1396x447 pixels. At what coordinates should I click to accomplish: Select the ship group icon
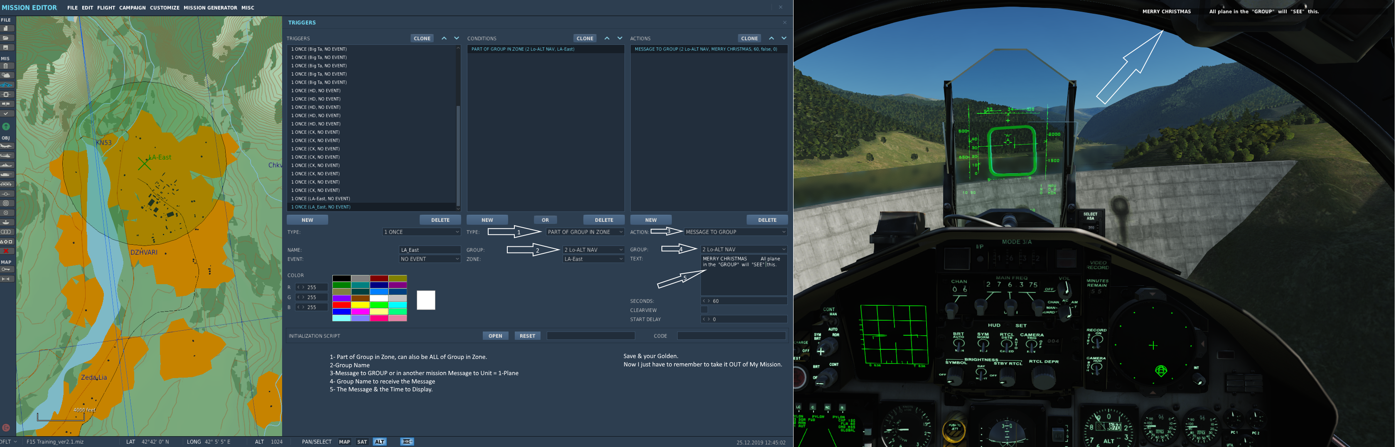(7, 165)
